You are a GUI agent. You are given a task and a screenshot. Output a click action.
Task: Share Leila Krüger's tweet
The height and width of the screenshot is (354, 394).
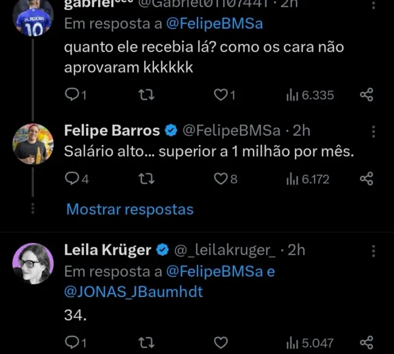(x=366, y=342)
